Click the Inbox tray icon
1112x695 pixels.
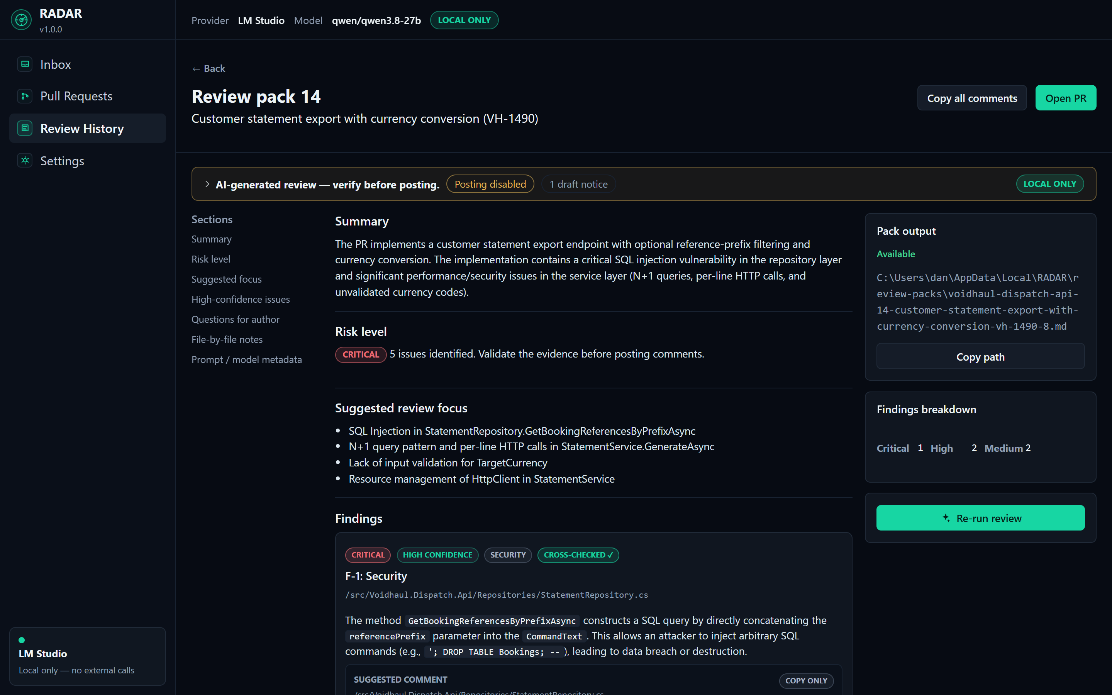25,64
